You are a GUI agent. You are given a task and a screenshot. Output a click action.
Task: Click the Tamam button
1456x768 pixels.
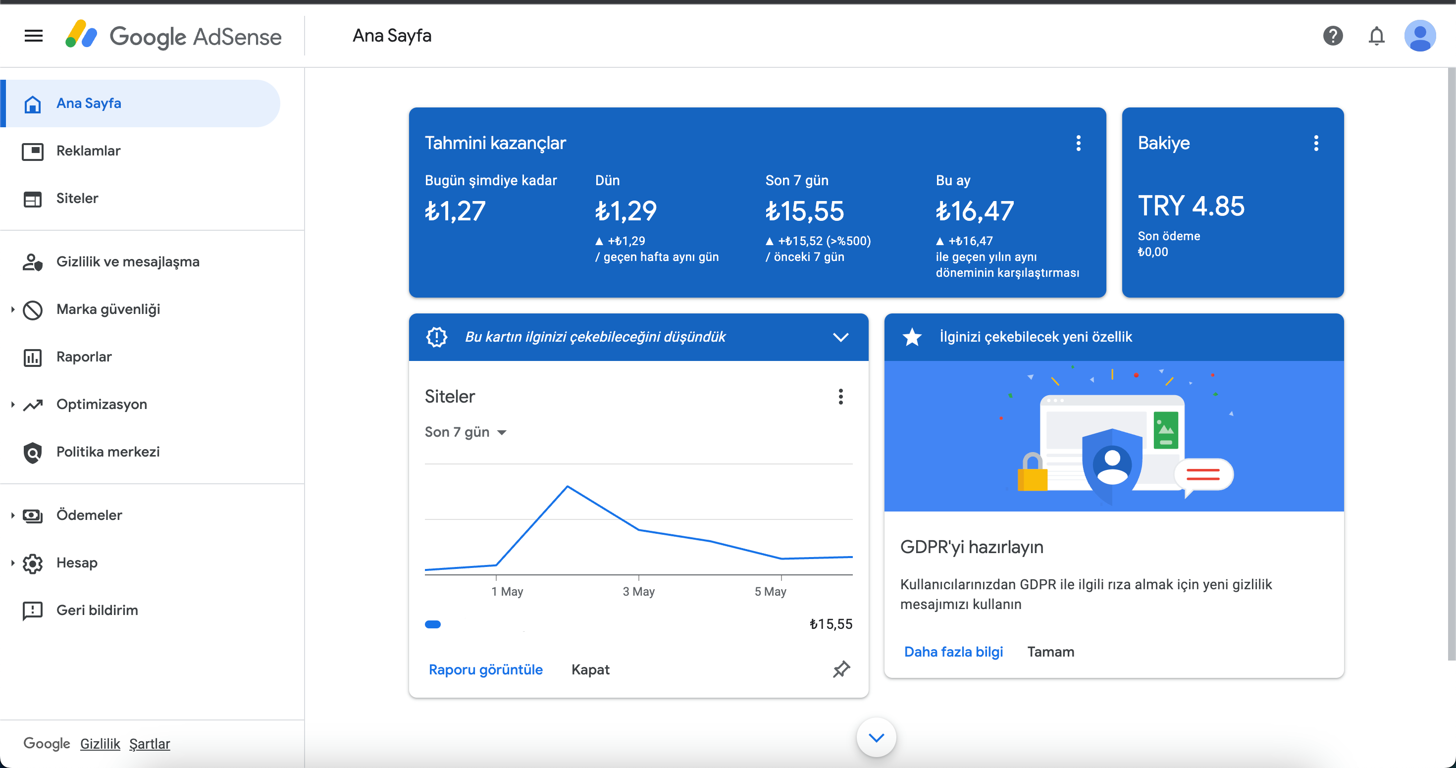(x=1050, y=652)
